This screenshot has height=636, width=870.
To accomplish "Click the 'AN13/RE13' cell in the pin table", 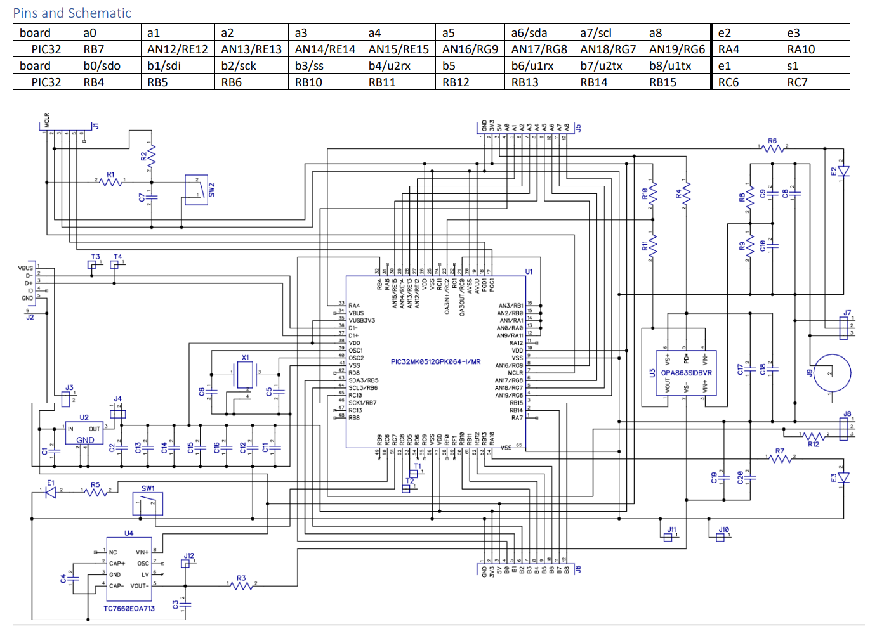I will tap(251, 49).
